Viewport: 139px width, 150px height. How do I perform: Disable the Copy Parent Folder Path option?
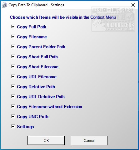[13, 46]
